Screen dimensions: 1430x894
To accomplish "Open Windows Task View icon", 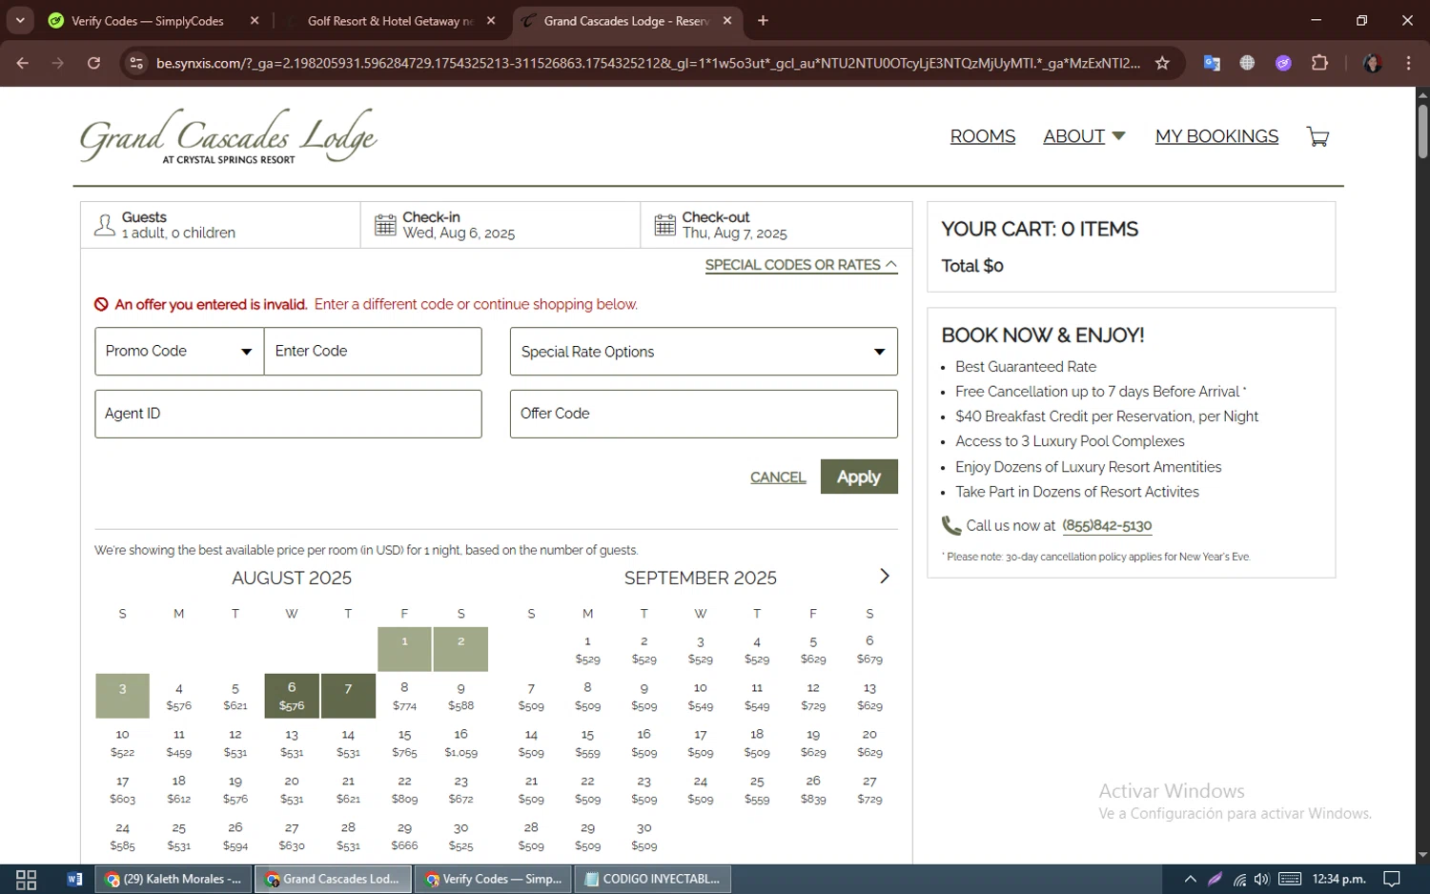I will pos(26,879).
